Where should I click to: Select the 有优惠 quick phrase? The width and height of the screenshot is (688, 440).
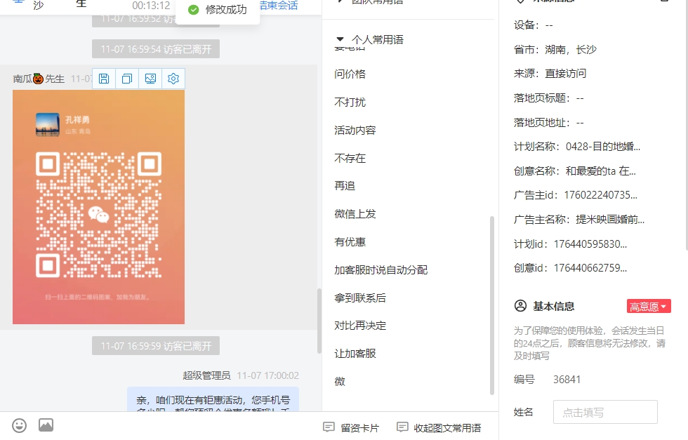click(x=350, y=242)
